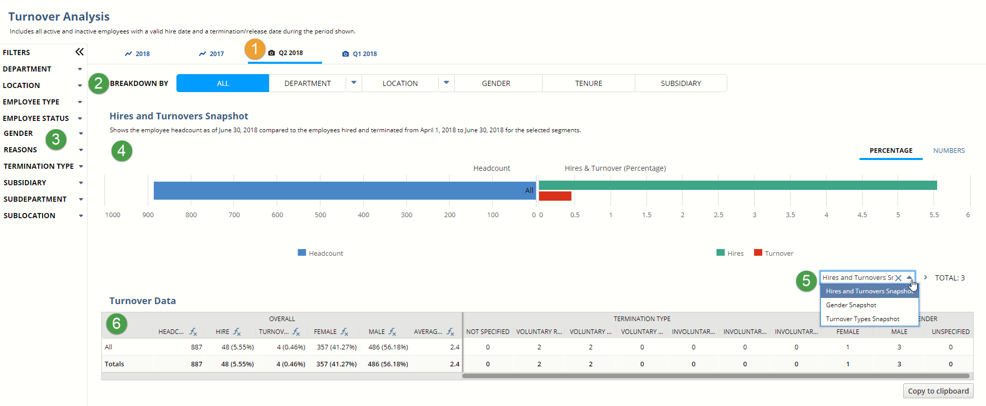
Task: Expand the Subdepartment filter
Action: click(x=81, y=199)
